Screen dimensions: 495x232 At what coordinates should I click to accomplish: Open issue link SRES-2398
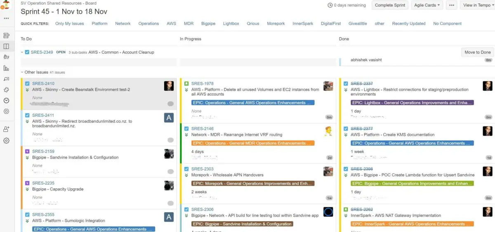pyautogui.click(x=362, y=169)
